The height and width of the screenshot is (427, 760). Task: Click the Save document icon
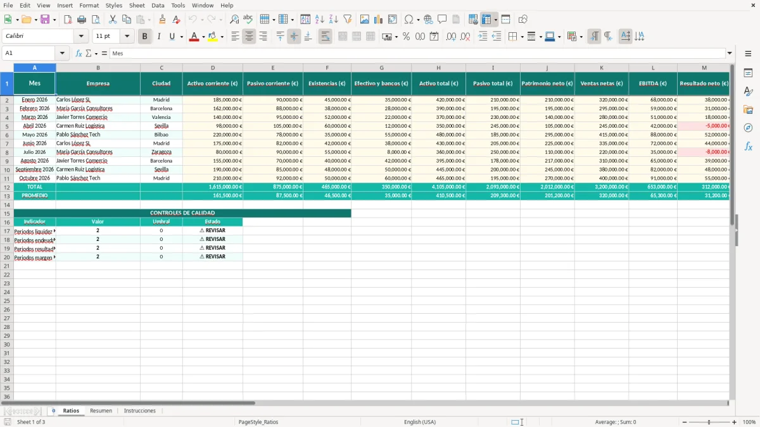[45, 20]
